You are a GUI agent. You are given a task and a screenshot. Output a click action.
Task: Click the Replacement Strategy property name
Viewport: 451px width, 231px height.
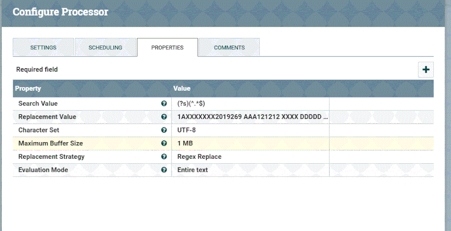[52, 157]
